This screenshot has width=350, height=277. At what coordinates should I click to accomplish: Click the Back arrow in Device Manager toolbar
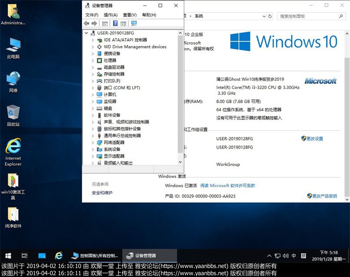87,23
